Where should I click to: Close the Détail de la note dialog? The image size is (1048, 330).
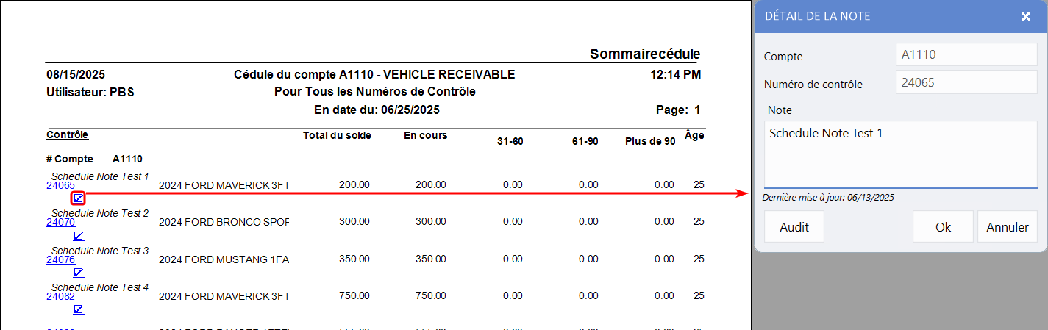coord(1025,17)
